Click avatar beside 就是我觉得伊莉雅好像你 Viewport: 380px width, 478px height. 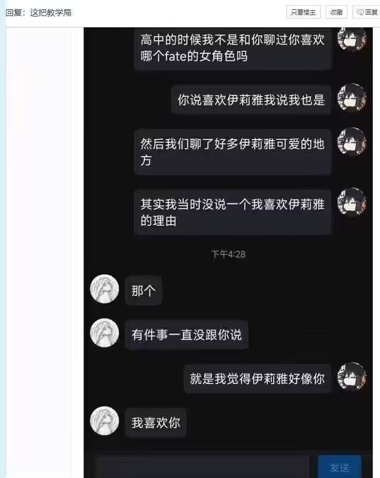[x=352, y=377]
